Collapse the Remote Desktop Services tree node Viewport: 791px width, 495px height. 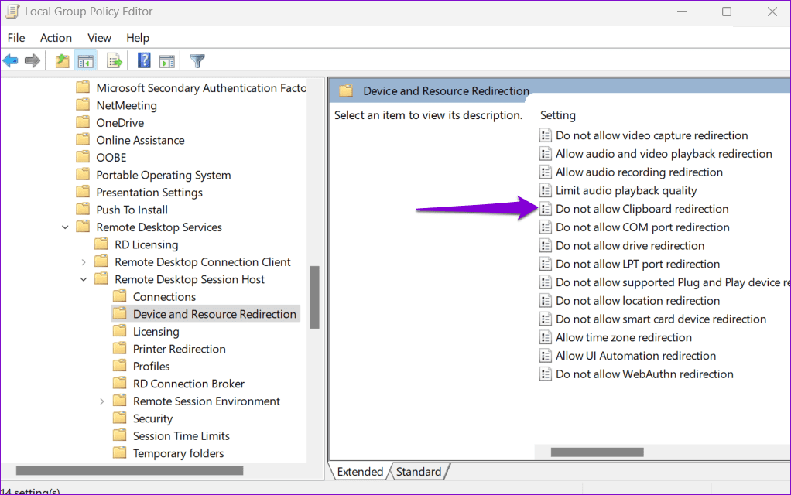point(65,227)
